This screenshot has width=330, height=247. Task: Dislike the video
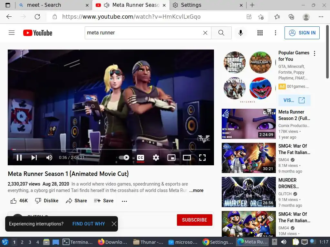pyautogui.click(x=46, y=201)
